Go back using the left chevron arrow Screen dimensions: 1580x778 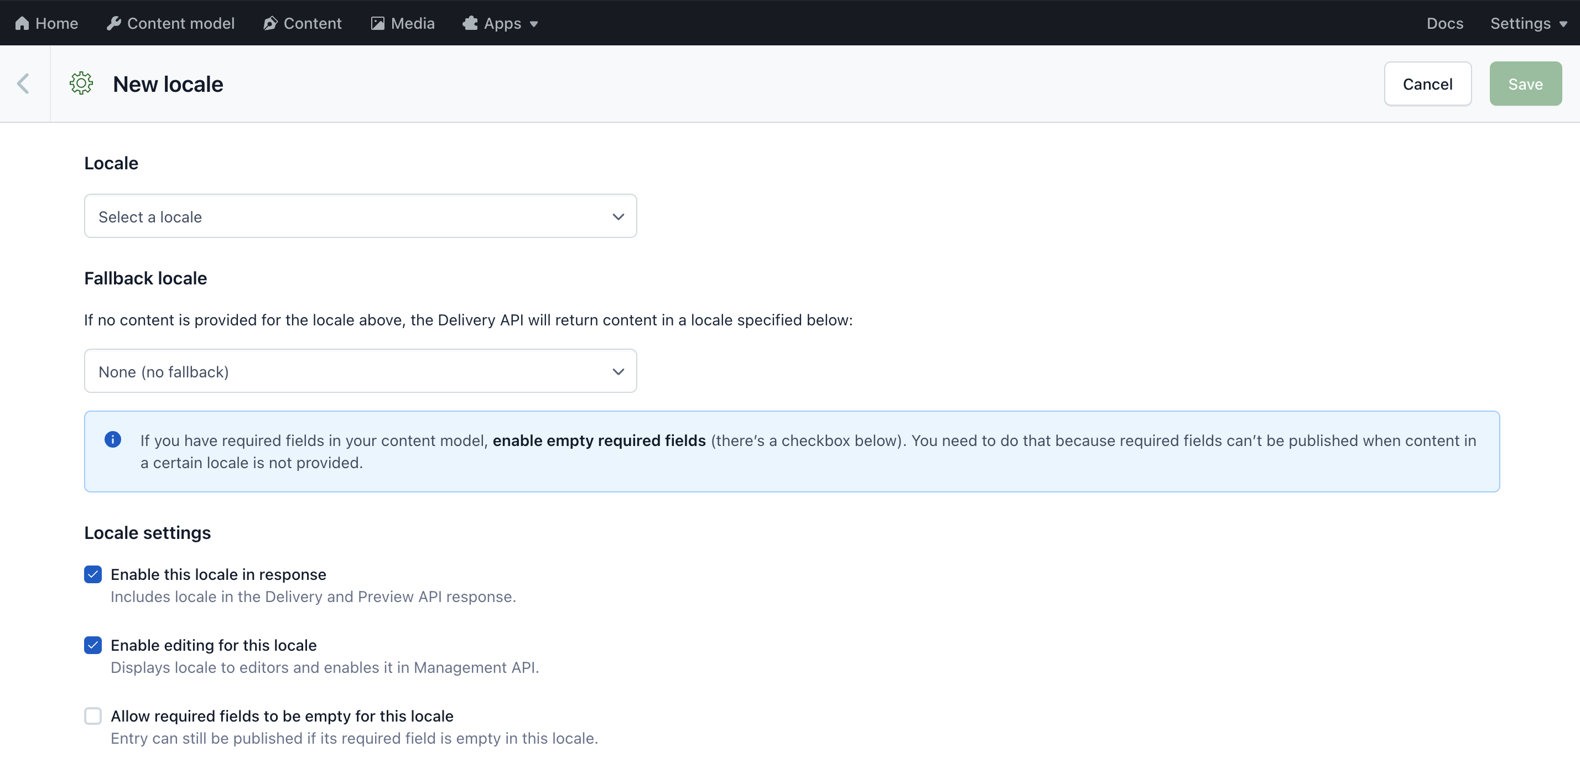click(23, 84)
